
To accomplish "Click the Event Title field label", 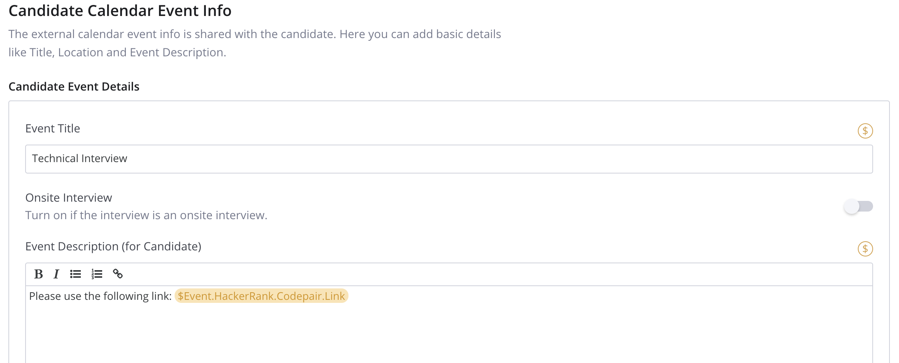I will click(53, 129).
